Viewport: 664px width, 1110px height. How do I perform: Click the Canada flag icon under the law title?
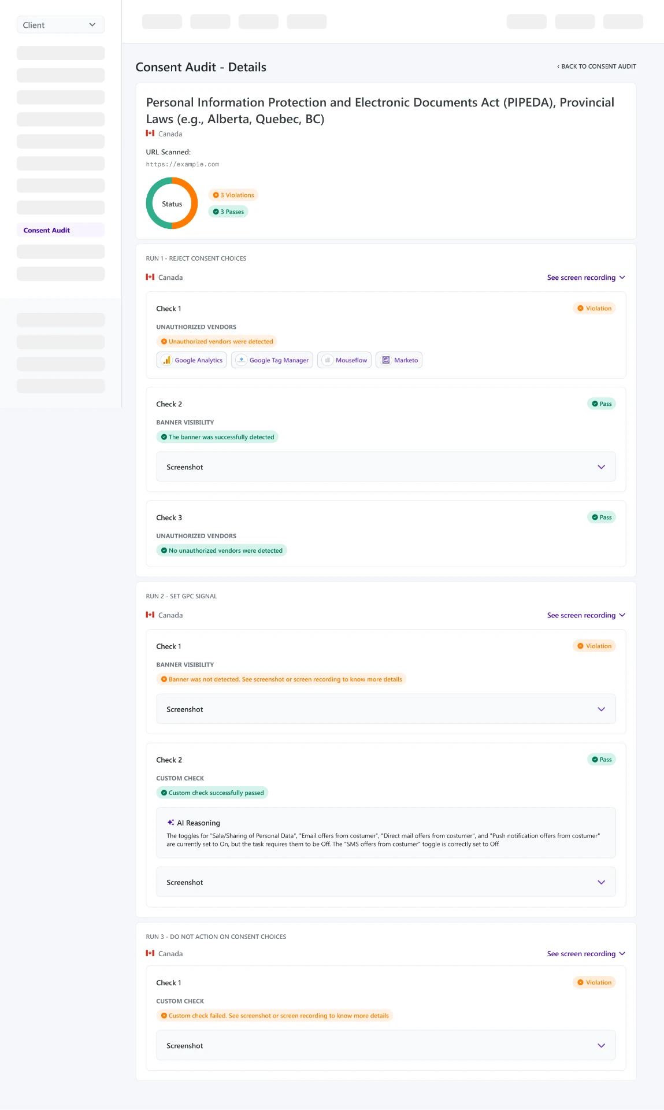click(x=150, y=134)
